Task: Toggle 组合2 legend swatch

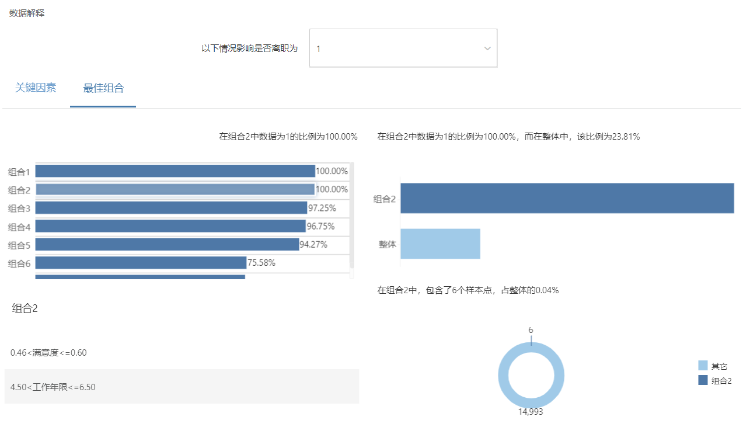Action: pyautogui.click(x=703, y=380)
